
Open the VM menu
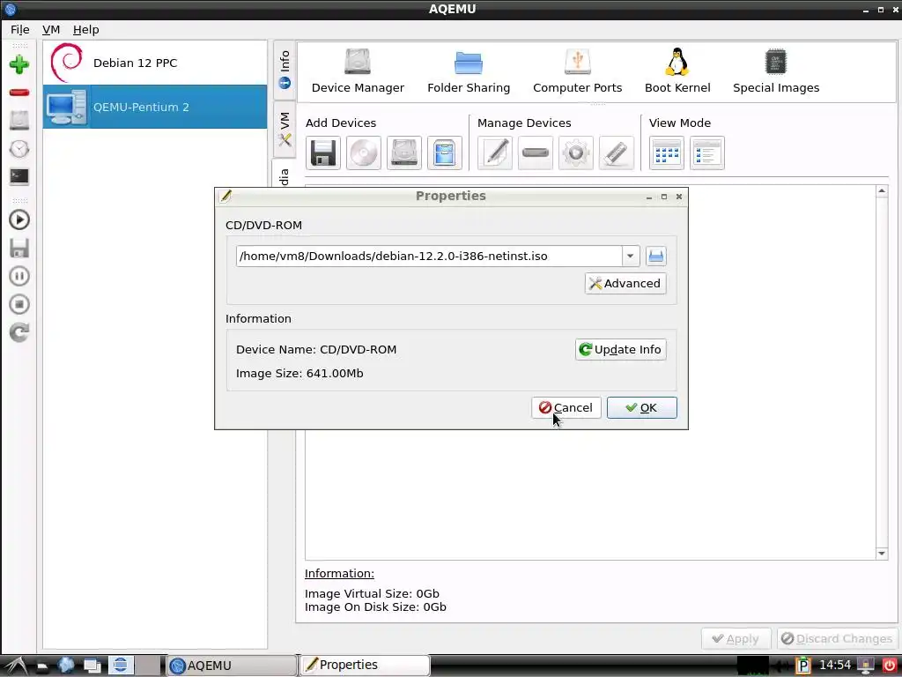[50, 29]
